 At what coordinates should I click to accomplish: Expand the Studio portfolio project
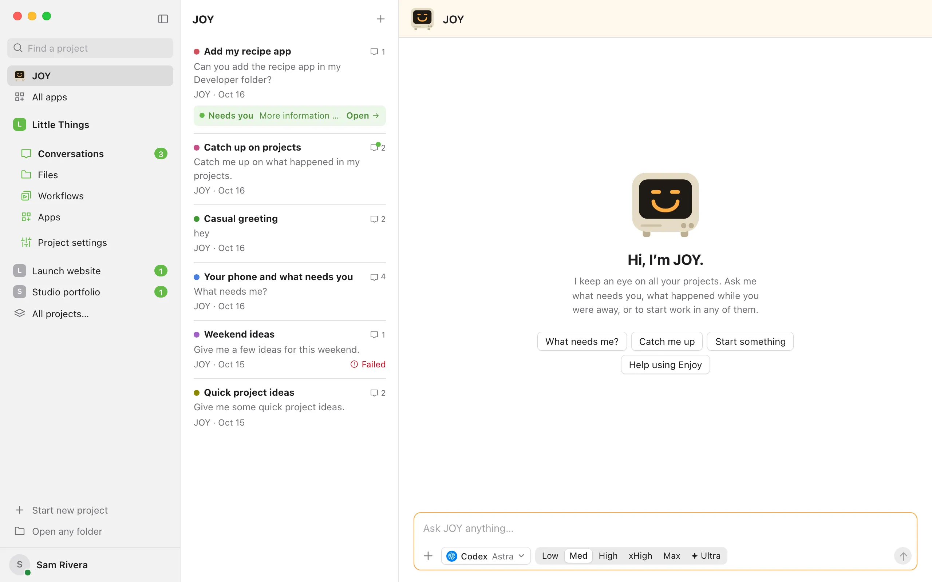tap(90, 292)
